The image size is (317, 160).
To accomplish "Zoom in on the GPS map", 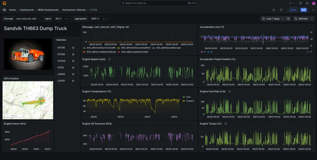I will pyautogui.click(x=5, y=85).
